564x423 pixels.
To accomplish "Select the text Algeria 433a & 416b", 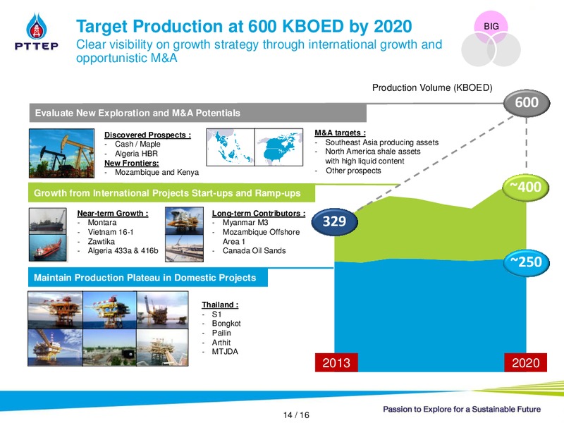I will point(123,251).
